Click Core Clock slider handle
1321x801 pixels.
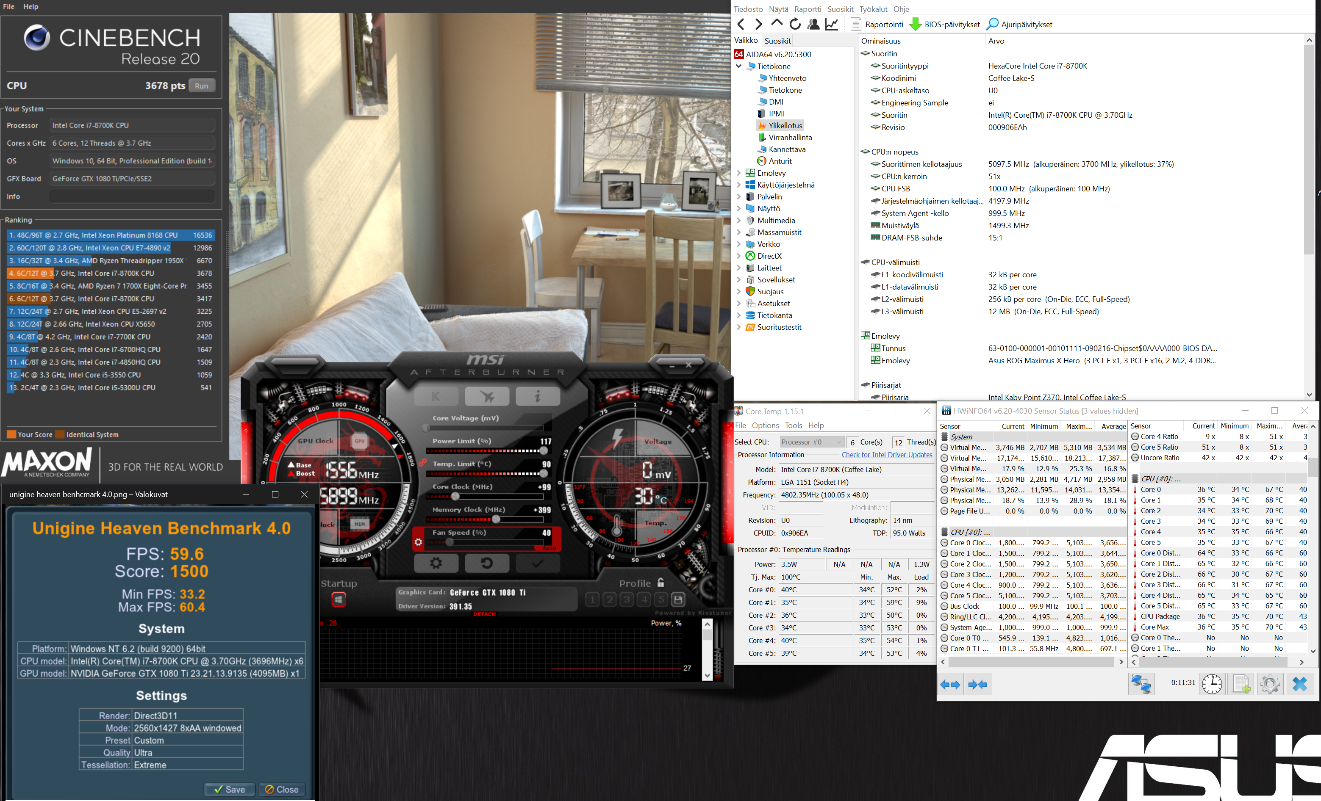pos(456,497)
